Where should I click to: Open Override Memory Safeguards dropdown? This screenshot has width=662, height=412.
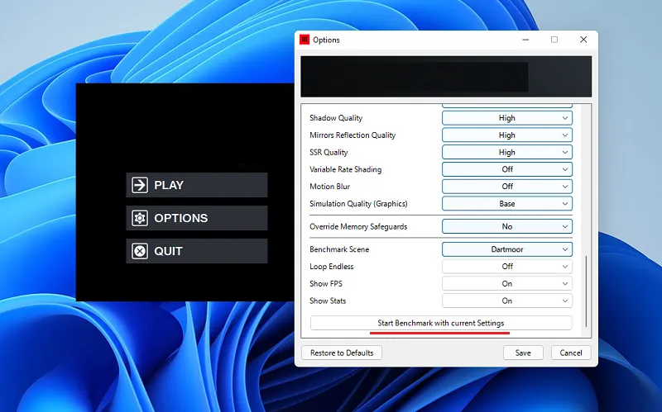click(x=507, y=226)
